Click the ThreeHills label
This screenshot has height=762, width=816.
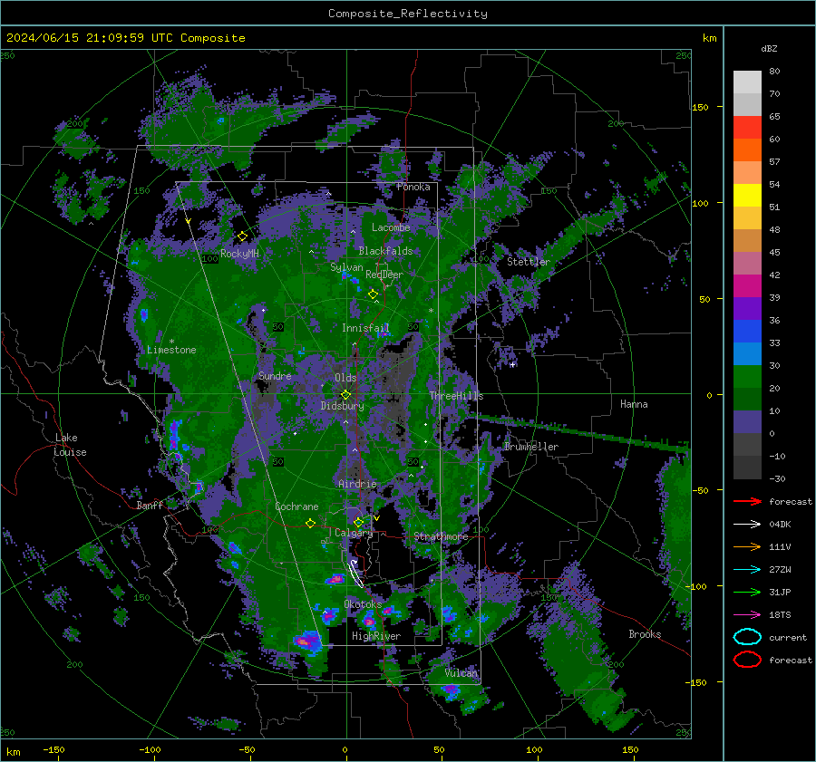456,396
